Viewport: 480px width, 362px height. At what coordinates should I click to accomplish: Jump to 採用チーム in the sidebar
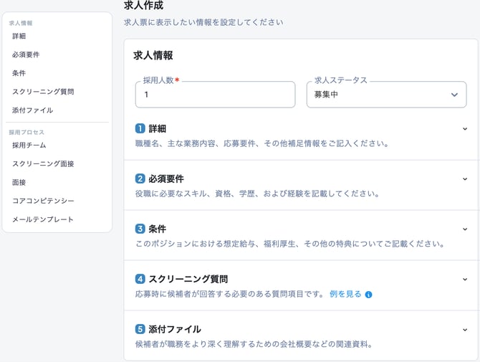pos(29,145)
